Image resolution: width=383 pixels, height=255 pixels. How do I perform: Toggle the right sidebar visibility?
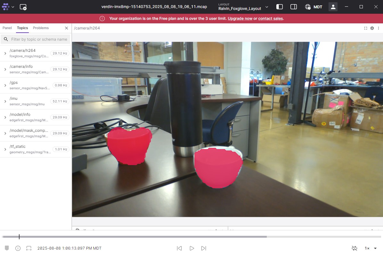click(293, 7)
